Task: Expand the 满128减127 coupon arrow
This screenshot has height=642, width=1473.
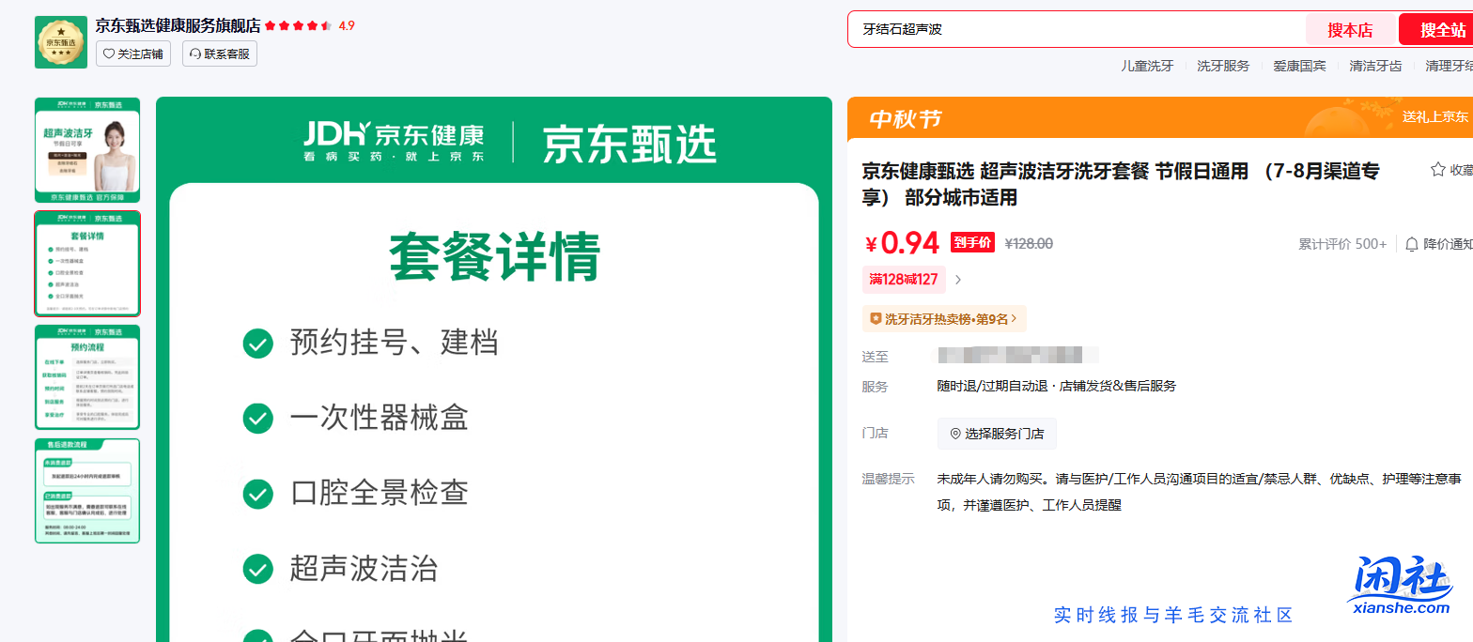Action: coord(958,280)
